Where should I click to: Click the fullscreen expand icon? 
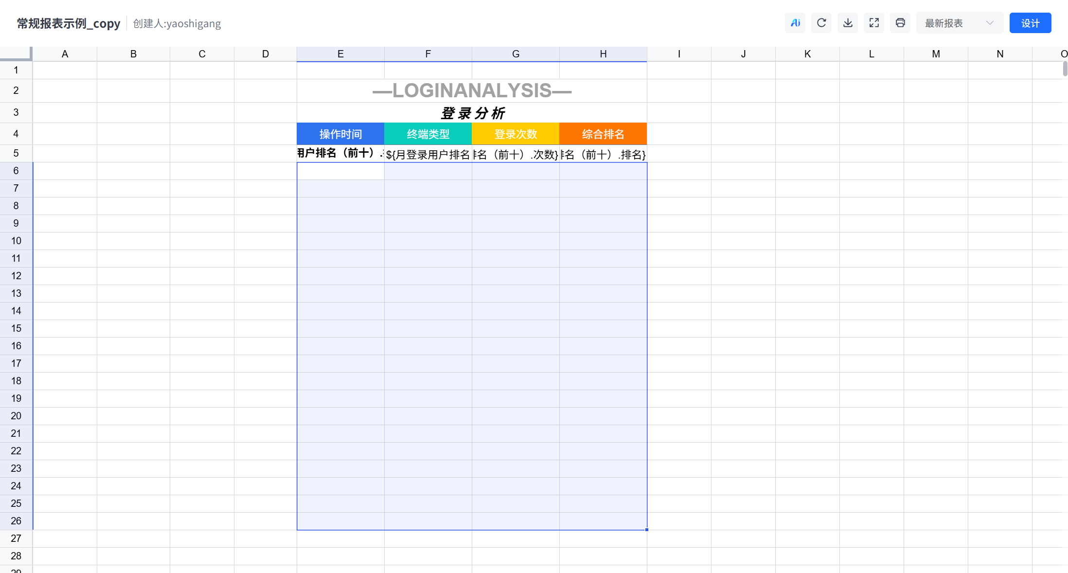point(874,23)
